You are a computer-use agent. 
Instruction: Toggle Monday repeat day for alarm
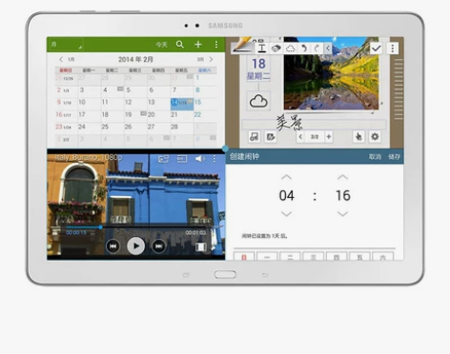267,257
